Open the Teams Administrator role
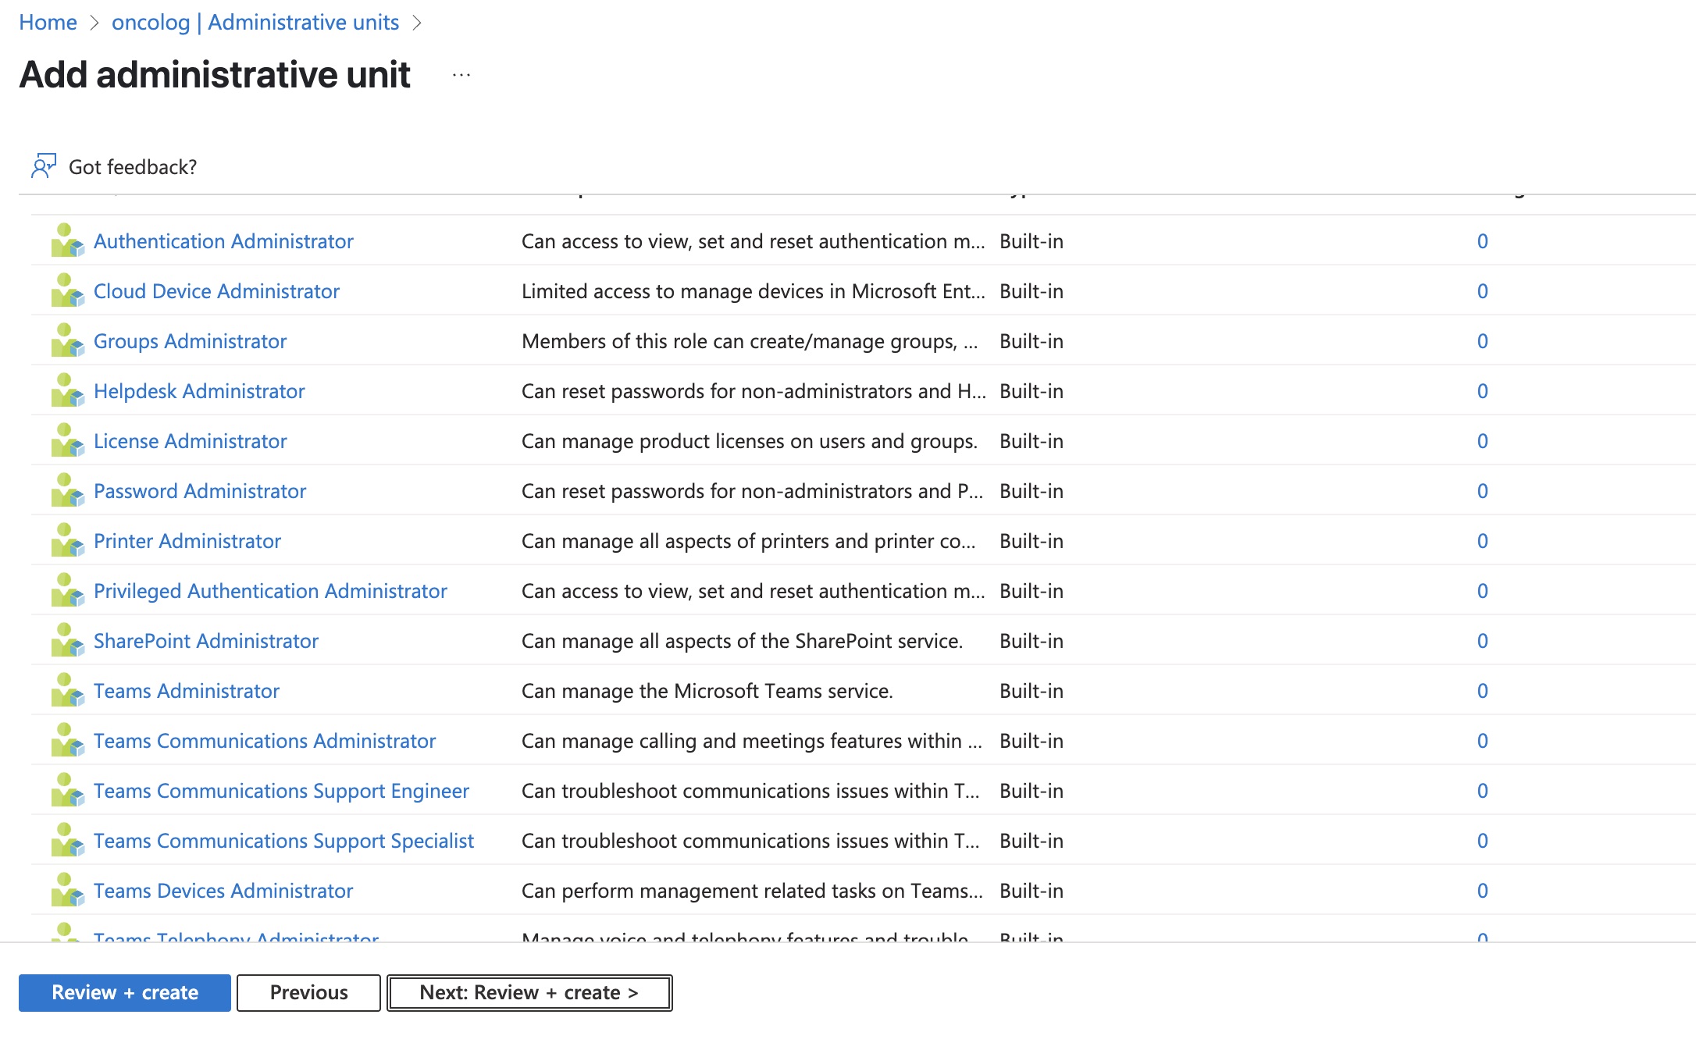 (187, 691)
